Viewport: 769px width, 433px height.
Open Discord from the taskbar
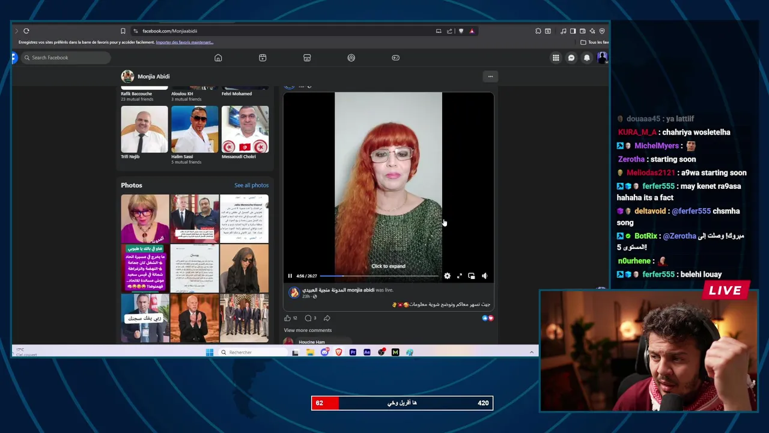coord(324,352)
